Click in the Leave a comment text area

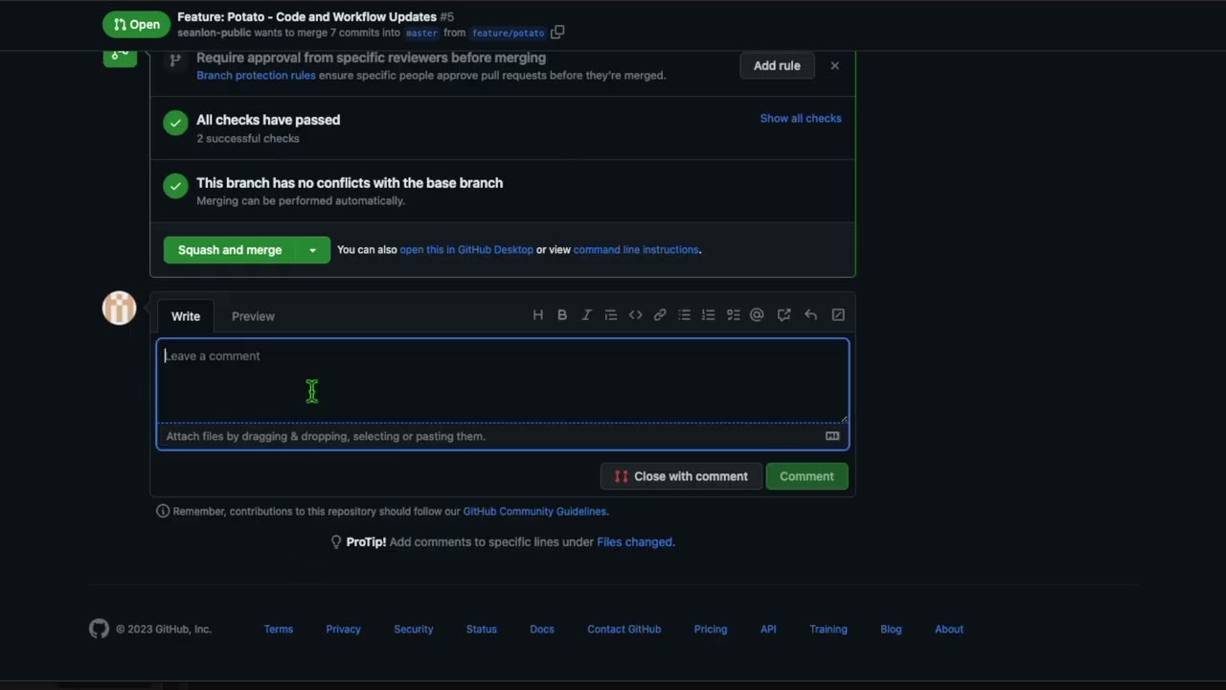(x=503, y=380)
